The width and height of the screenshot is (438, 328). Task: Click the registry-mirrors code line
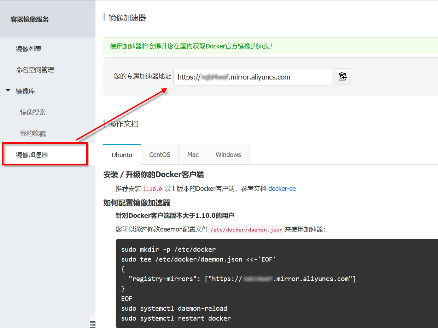[242, 279]
